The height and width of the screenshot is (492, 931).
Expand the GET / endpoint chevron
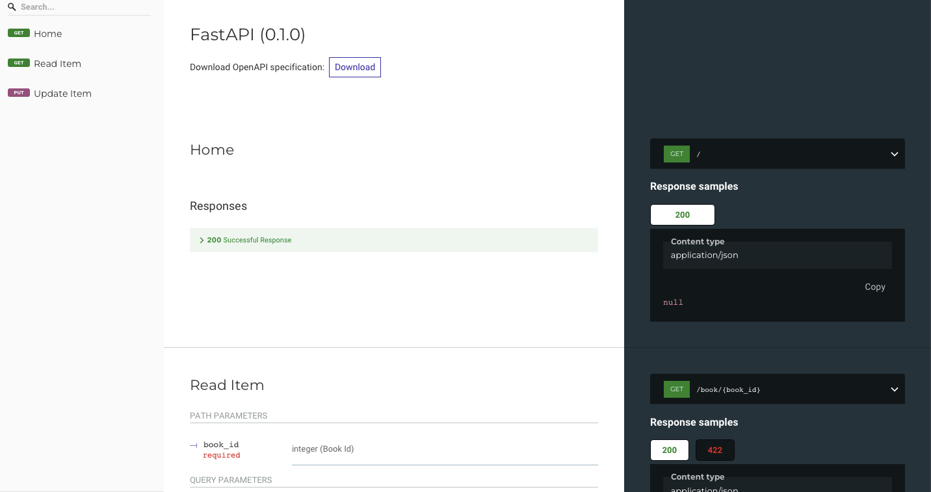(895, 154)
